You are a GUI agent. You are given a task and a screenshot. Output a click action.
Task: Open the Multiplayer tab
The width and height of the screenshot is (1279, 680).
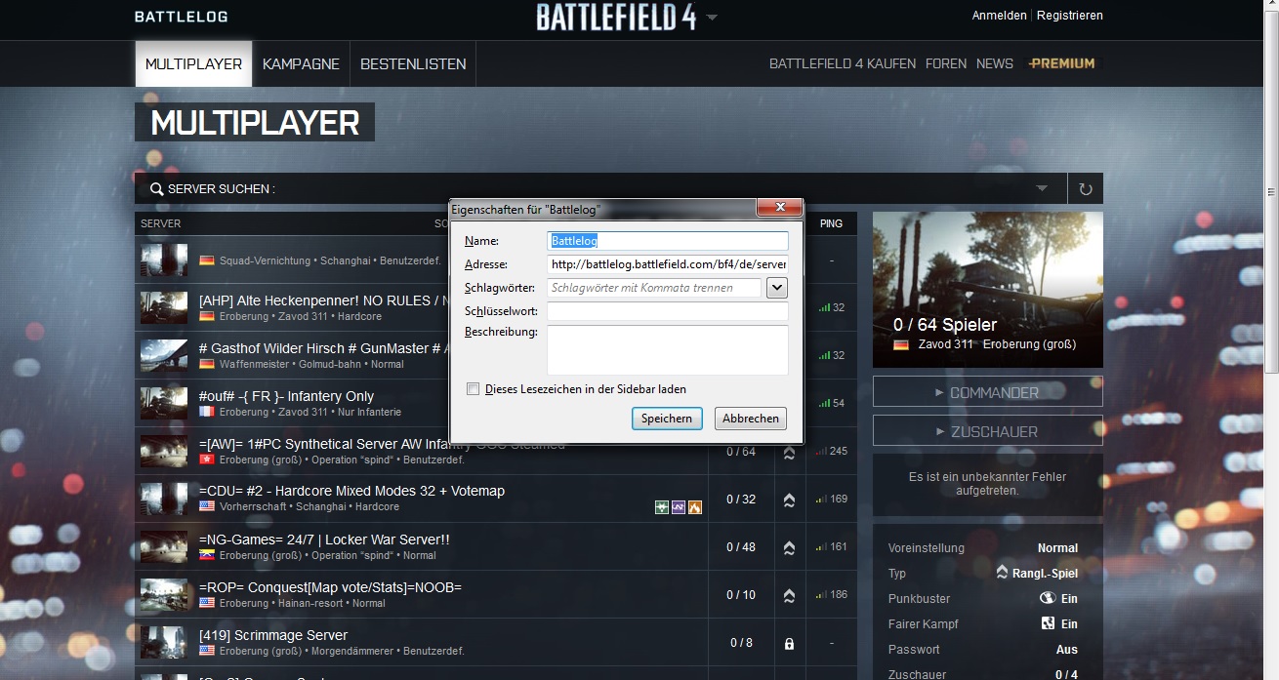pos(193,63)
